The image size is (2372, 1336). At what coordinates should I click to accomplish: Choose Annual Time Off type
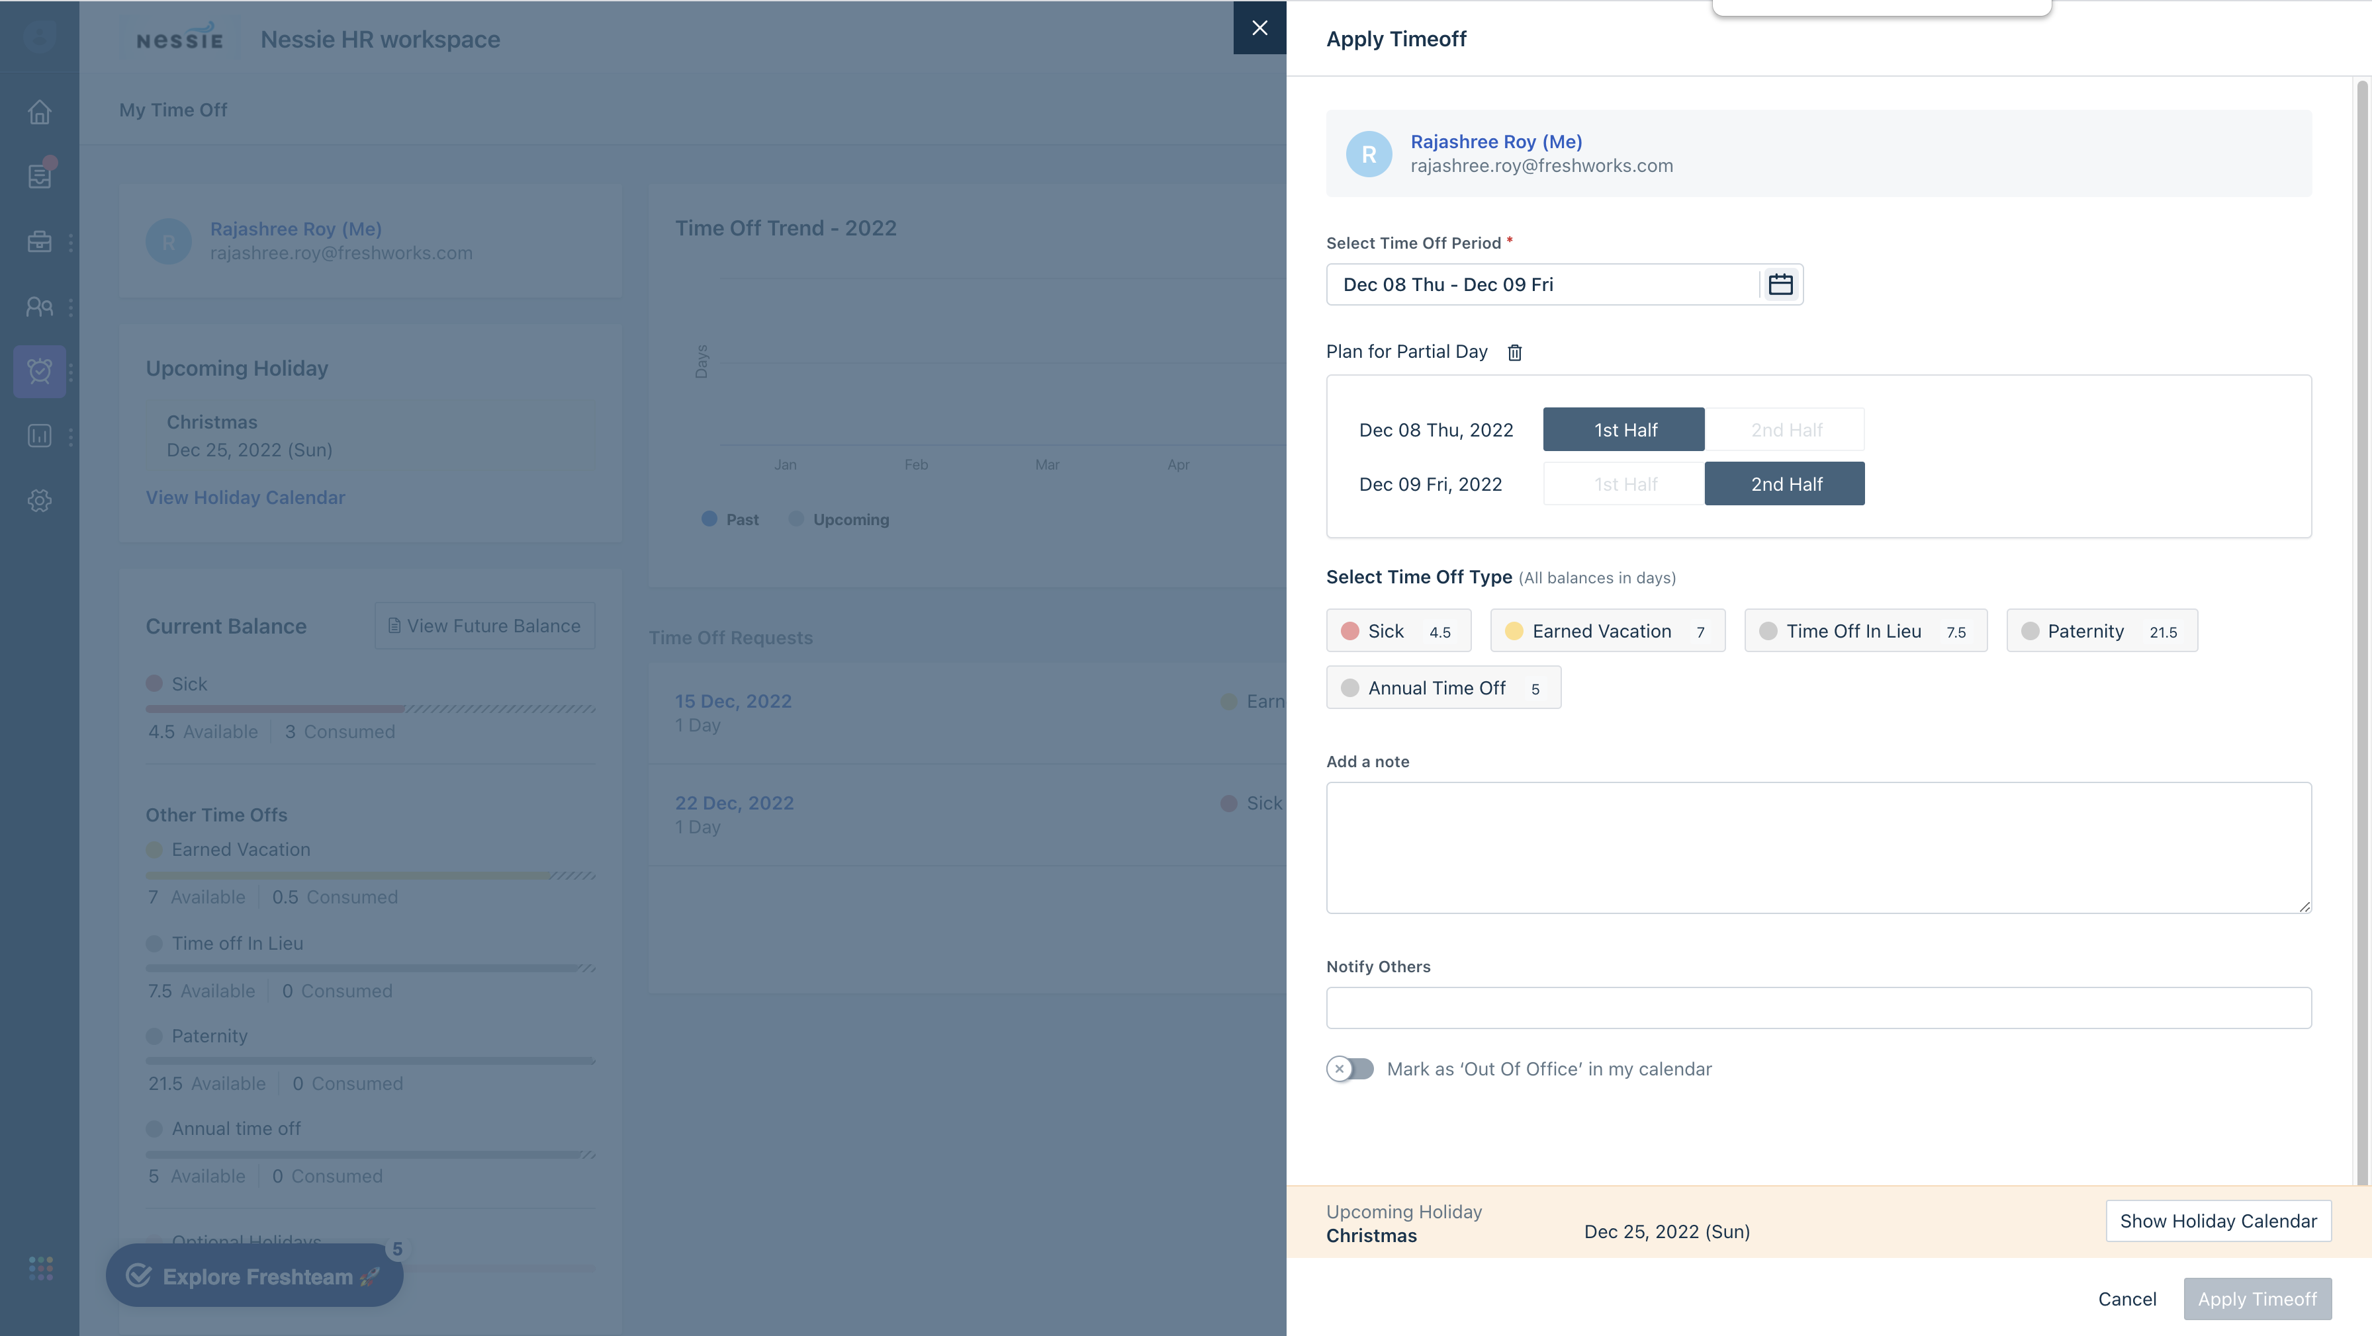[x=1443, y=687]
